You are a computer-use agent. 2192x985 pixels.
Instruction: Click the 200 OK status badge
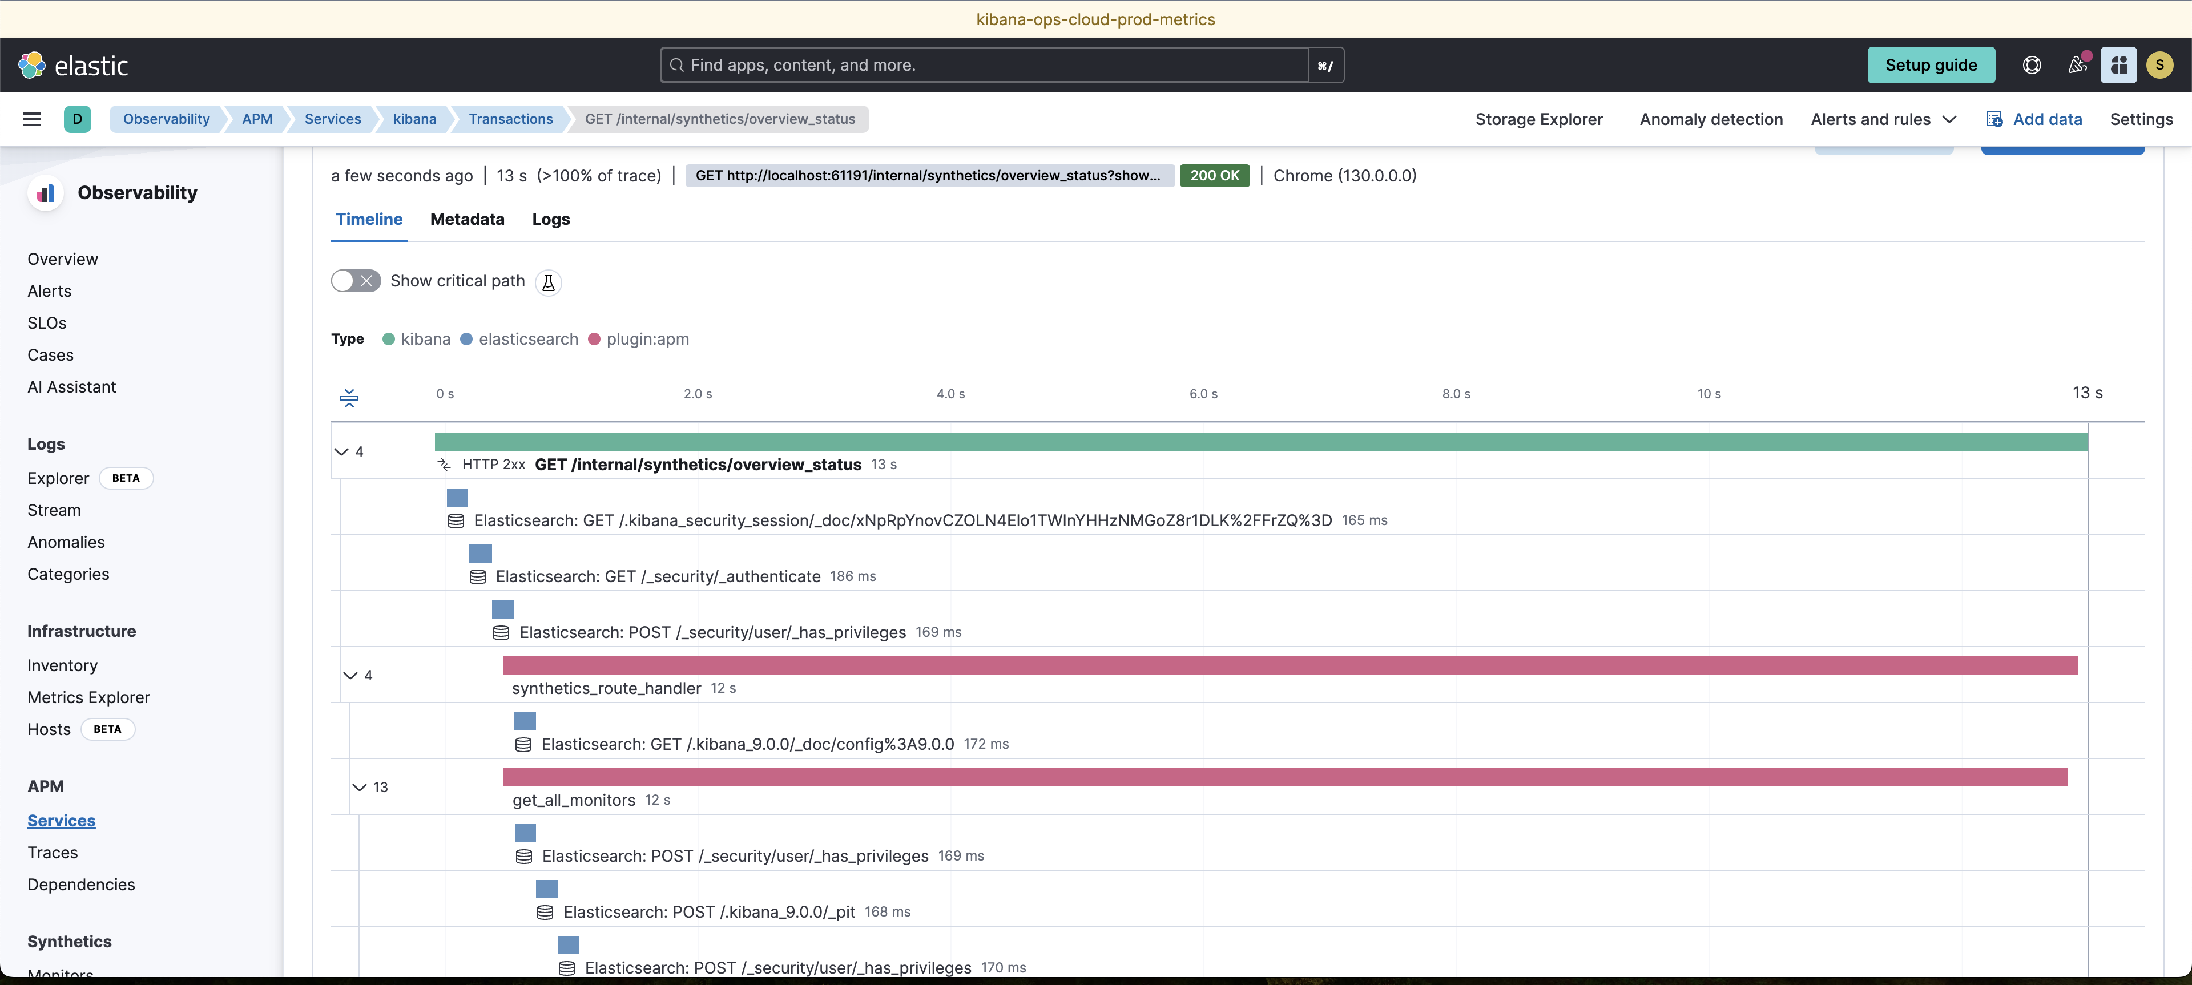click(x=1214, y=176)
